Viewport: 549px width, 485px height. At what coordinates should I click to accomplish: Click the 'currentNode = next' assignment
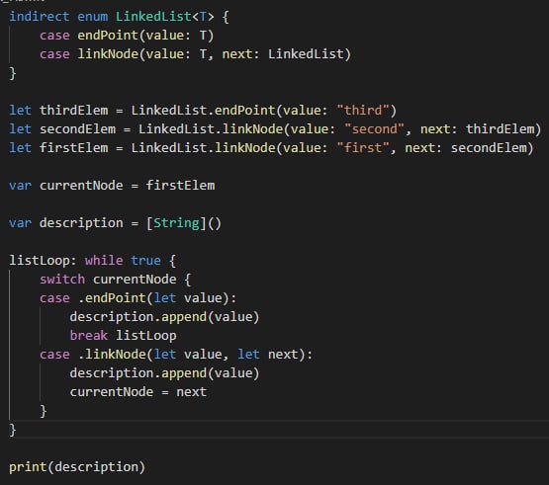[137, 392]
